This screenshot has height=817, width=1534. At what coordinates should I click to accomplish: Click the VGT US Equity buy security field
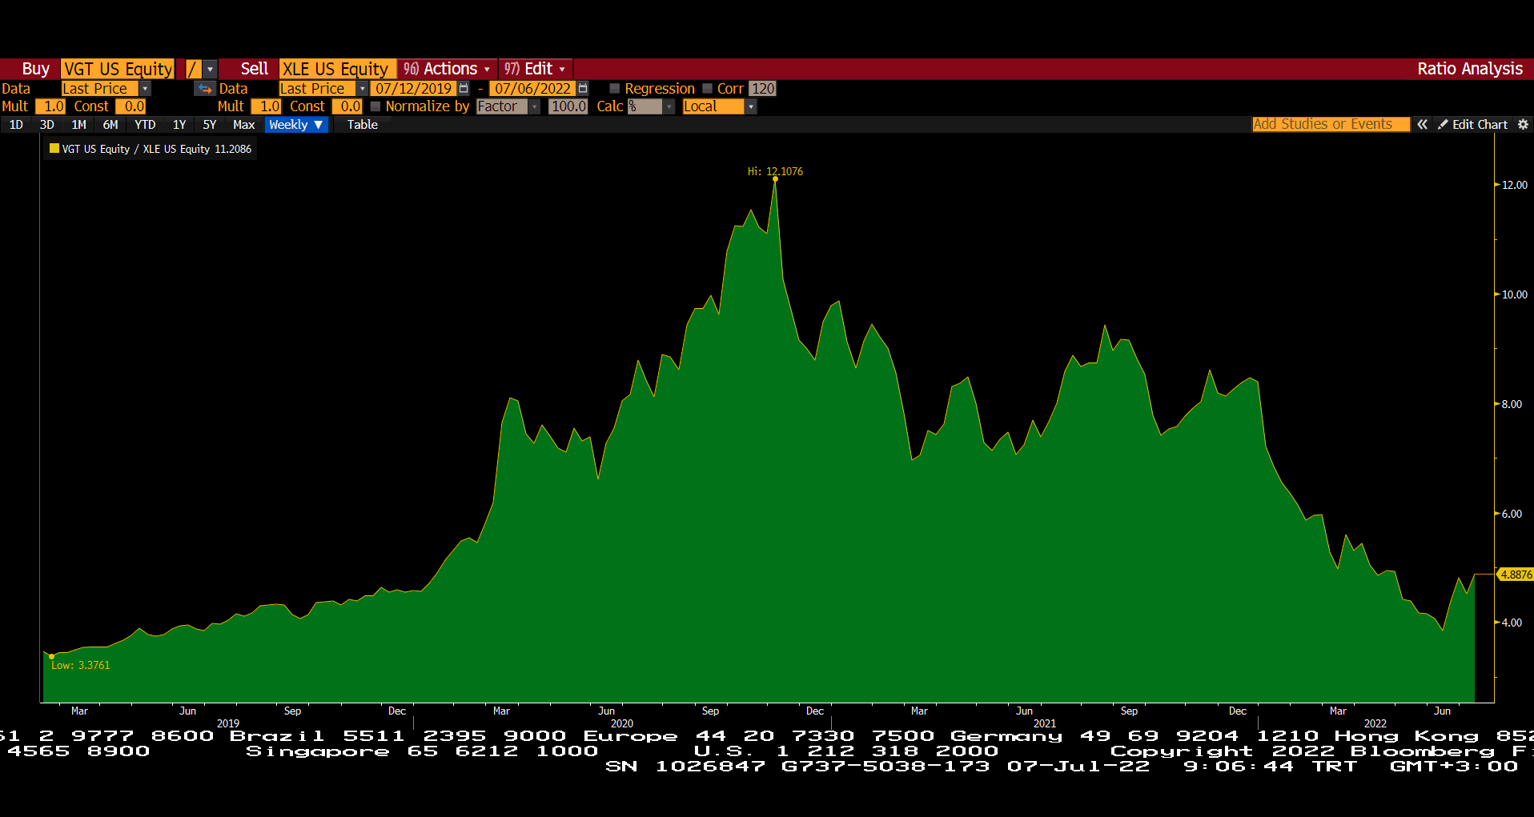pos(118,69)
